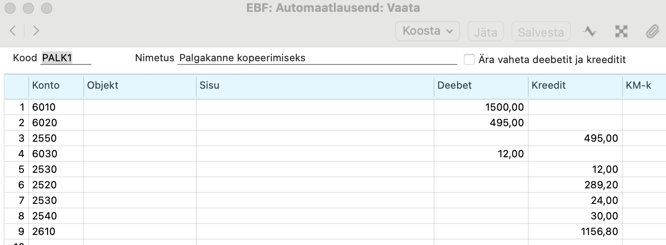
Task: Click the Salvesta button
Action: coord(541,32)
